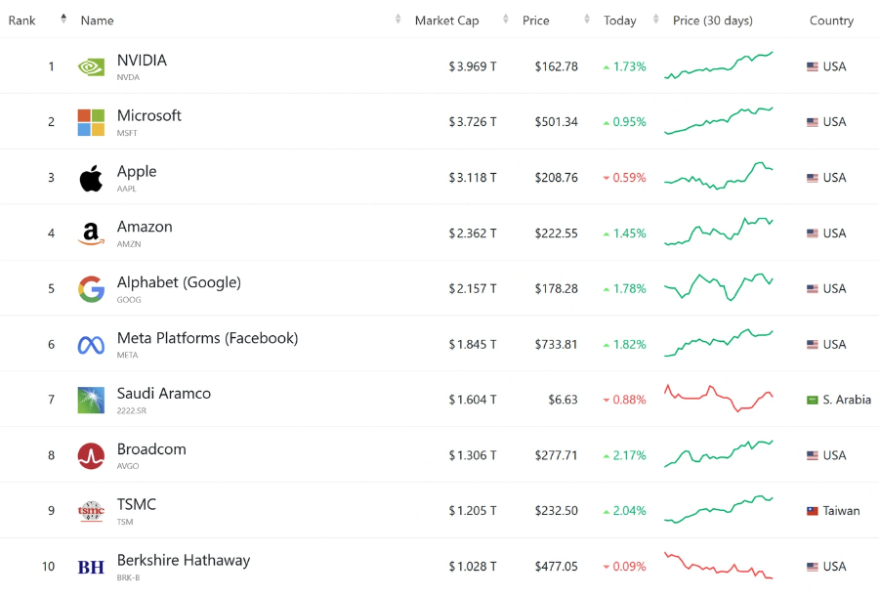
Task: Click the $6.63 price value
Action: tap(563, 400)
